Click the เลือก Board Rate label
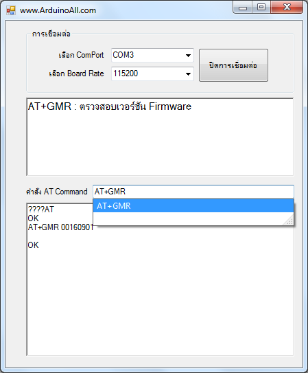Screen dimensions: 308x373 [76, 74]
